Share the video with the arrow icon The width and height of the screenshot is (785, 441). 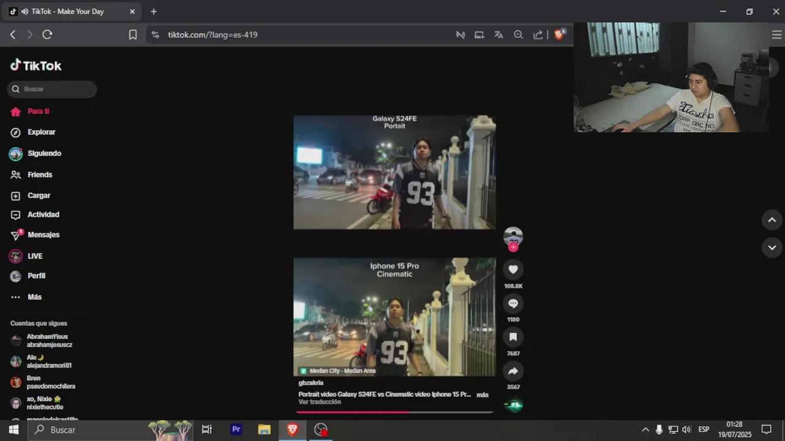[x=513, y=371]
